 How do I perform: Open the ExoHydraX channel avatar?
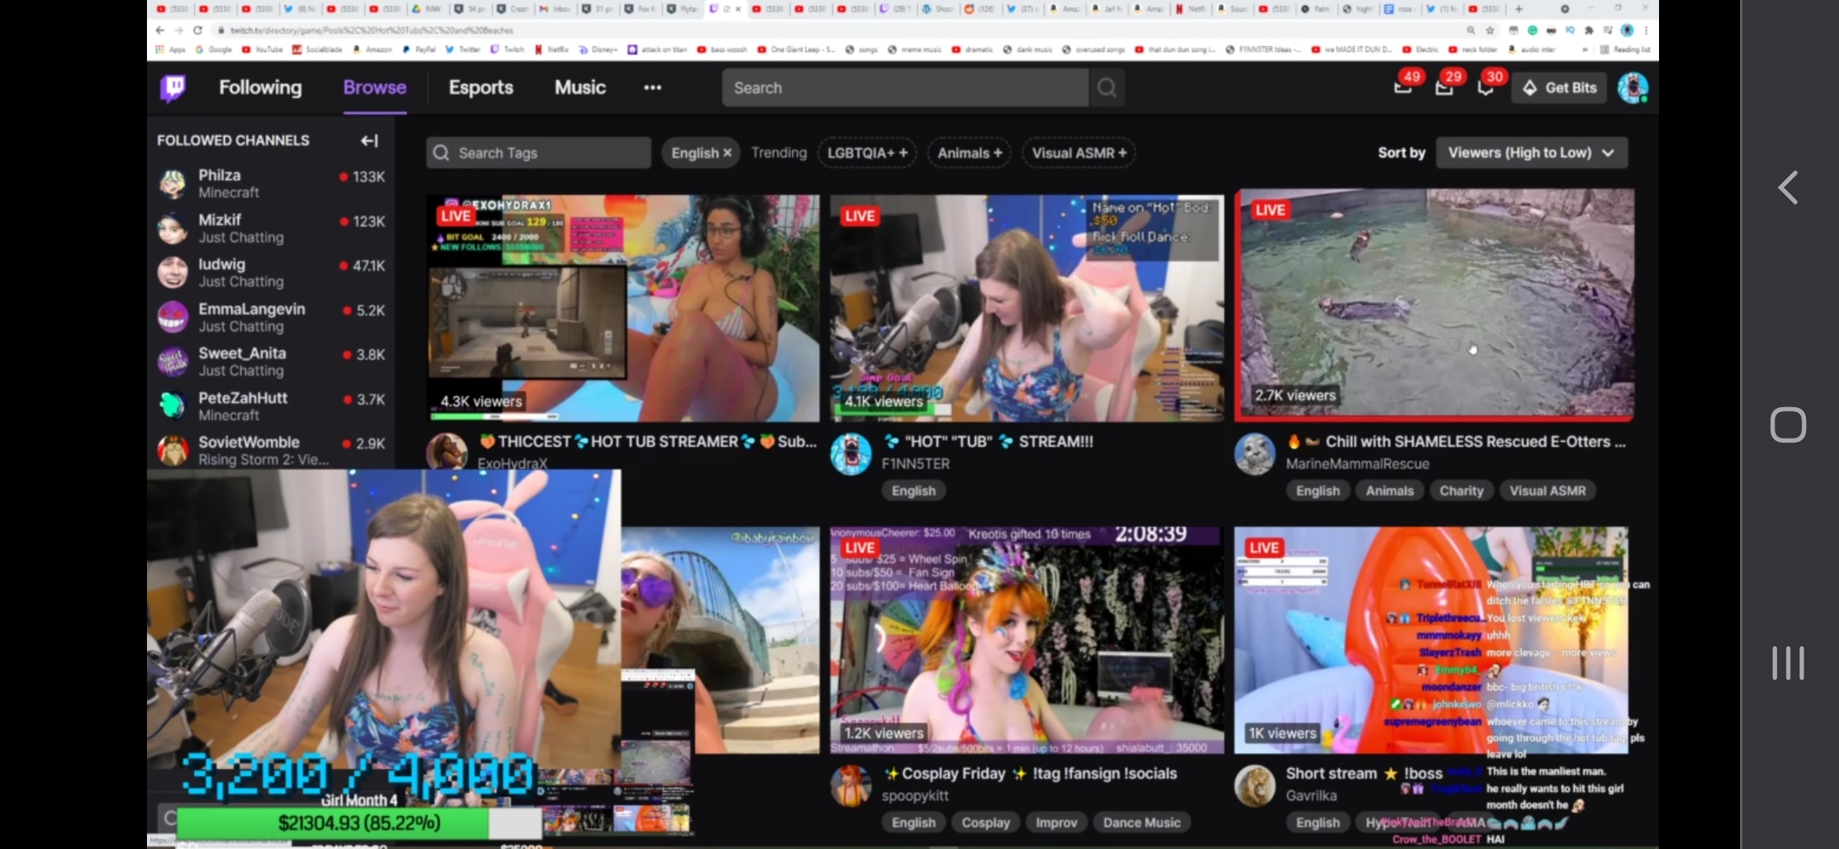coord(446,451)
